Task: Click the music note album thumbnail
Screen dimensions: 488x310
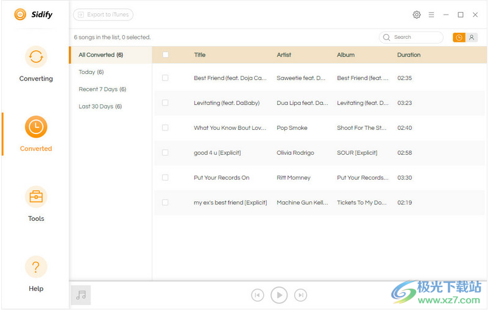Action: [81, 295]
